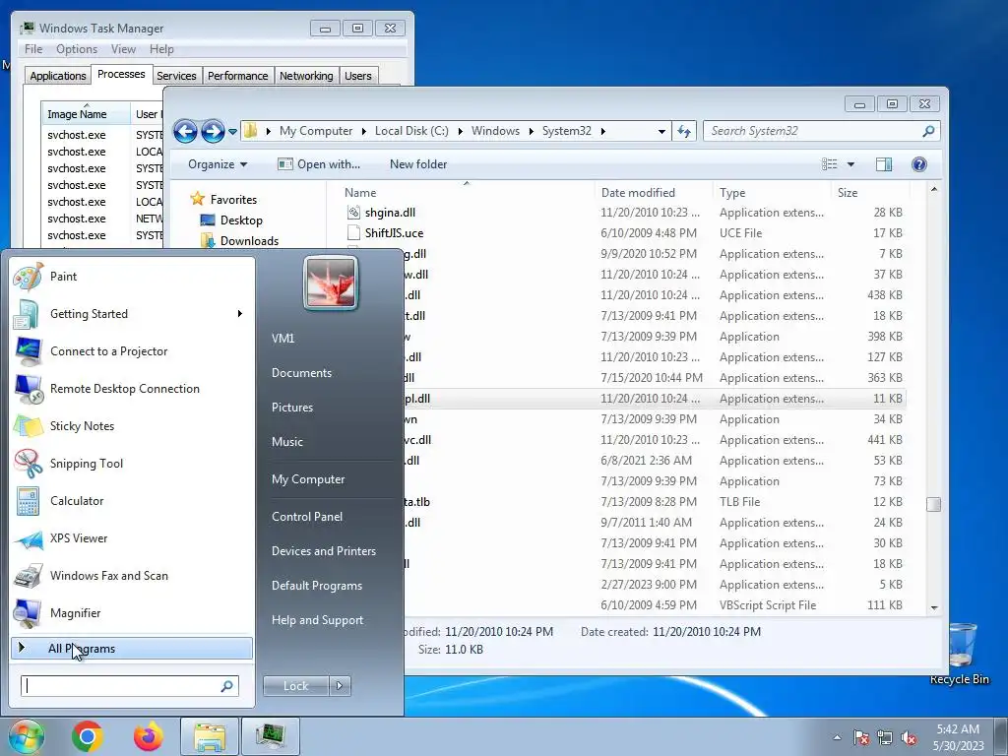Expand Getting Started submenu arrow

pyautogui.click(x=240, y=314)
